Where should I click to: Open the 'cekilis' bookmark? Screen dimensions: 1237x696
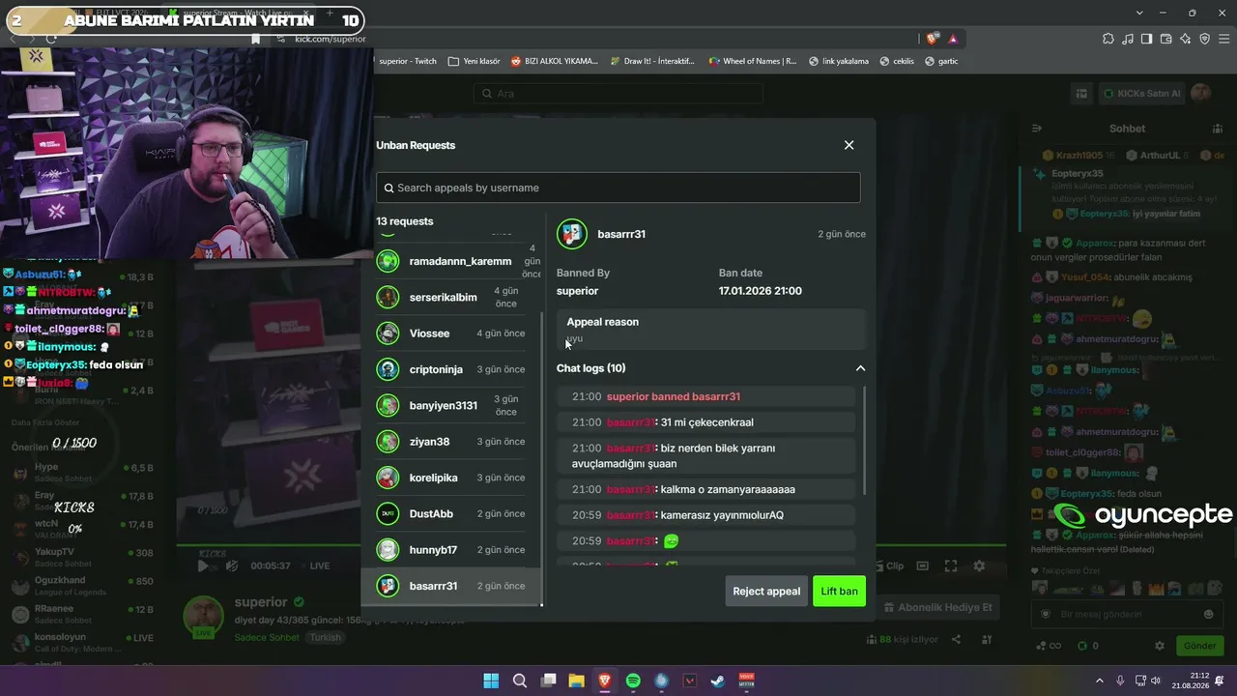point(897,61)
